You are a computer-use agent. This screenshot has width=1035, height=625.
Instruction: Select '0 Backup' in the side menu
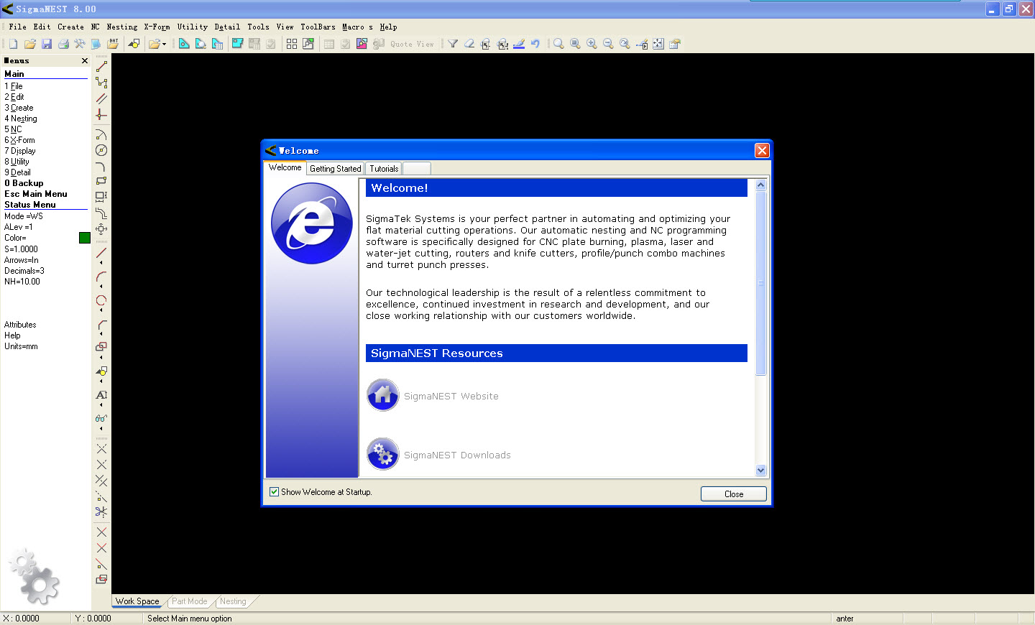click(x=24, y=183)
